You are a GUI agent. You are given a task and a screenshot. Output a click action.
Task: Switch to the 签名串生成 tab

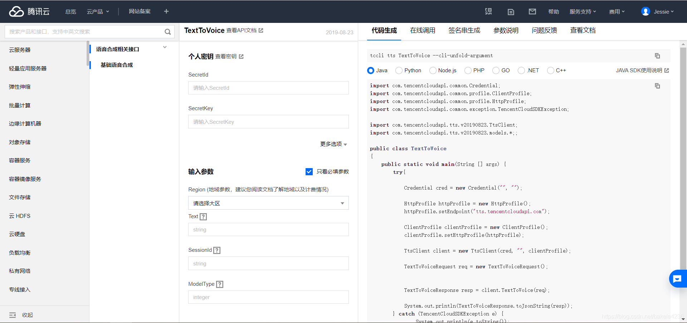[464, 30]
